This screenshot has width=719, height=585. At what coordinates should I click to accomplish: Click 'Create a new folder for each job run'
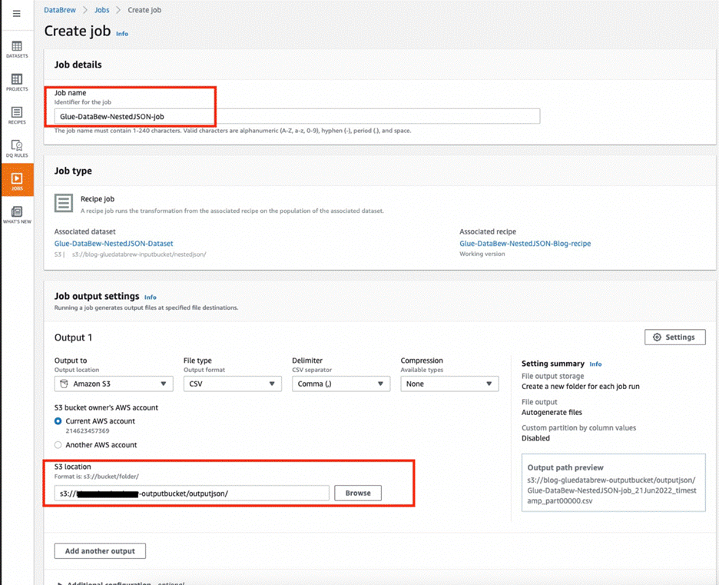click(581, 387)
